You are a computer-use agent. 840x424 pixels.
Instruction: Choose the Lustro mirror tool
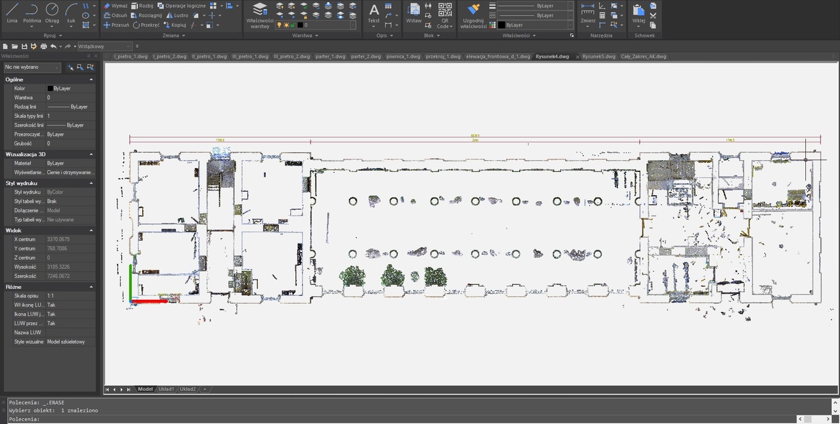coord(177,15)
